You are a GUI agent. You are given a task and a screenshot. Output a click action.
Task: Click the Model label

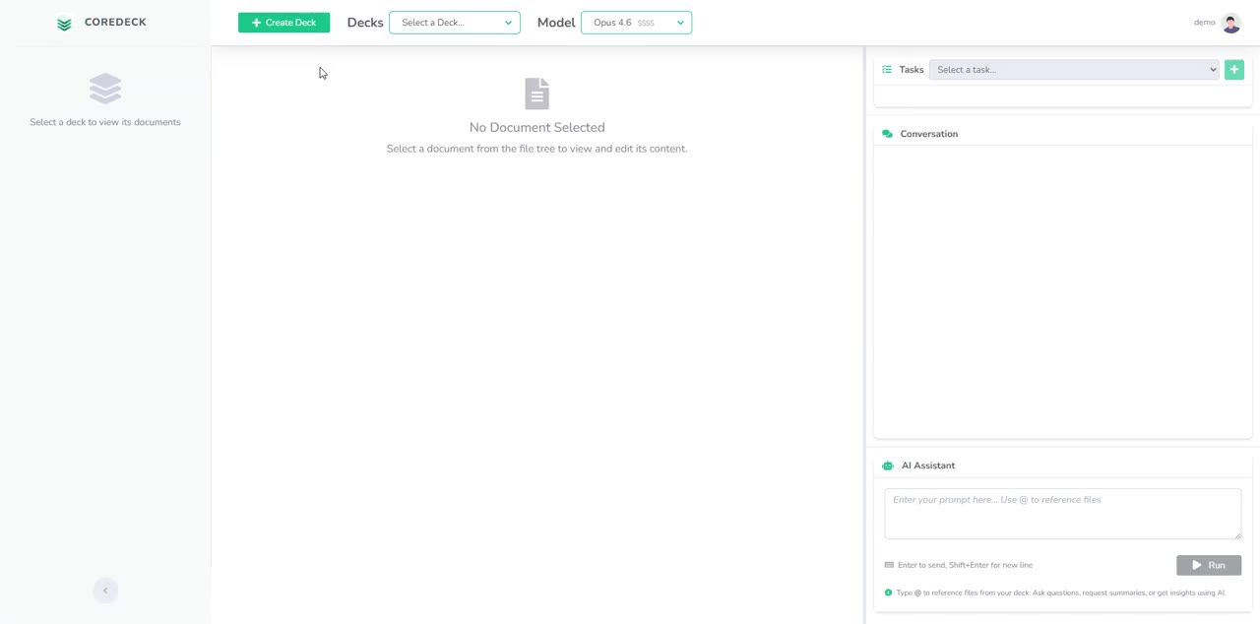556,23
